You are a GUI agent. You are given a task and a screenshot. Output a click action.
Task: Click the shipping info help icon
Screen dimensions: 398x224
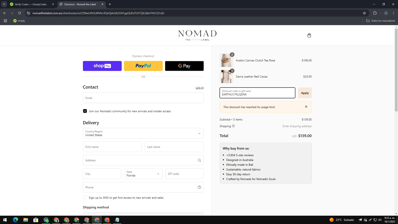[x=233, y=126]
